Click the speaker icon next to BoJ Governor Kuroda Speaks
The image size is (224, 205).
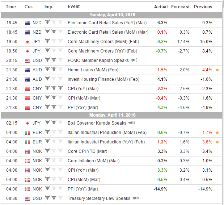(x=132, y=123)
